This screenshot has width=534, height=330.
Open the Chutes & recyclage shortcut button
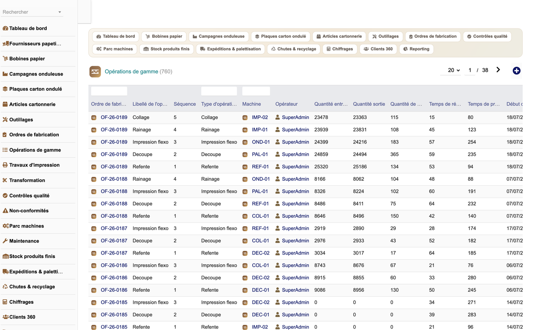coord(294,49)
